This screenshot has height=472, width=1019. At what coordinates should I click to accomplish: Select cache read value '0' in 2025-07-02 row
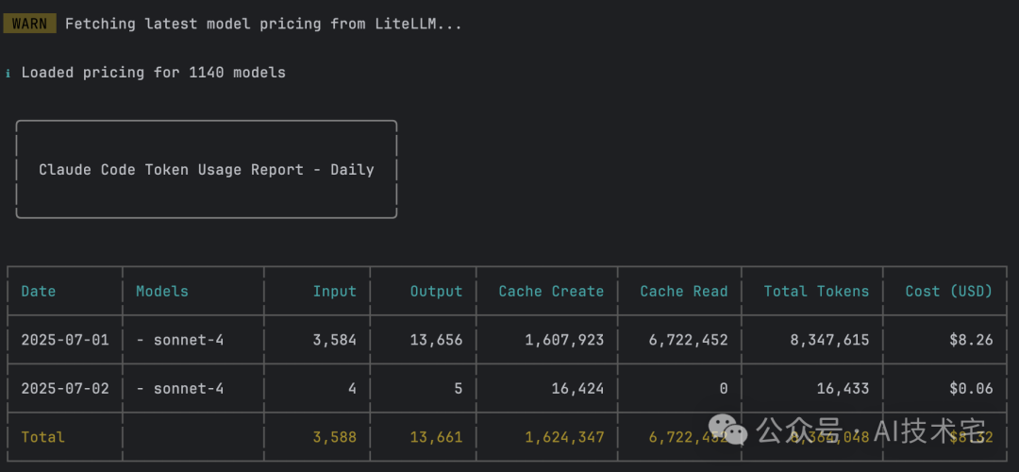tap(724, 389)
